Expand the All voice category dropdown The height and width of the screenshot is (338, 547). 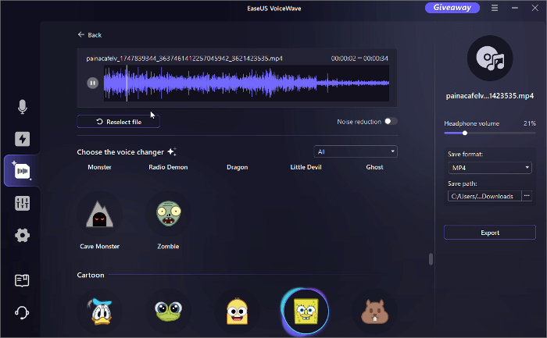356,151
